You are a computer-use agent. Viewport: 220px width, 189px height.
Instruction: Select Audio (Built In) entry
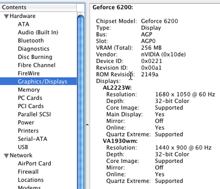click(38, 33)
